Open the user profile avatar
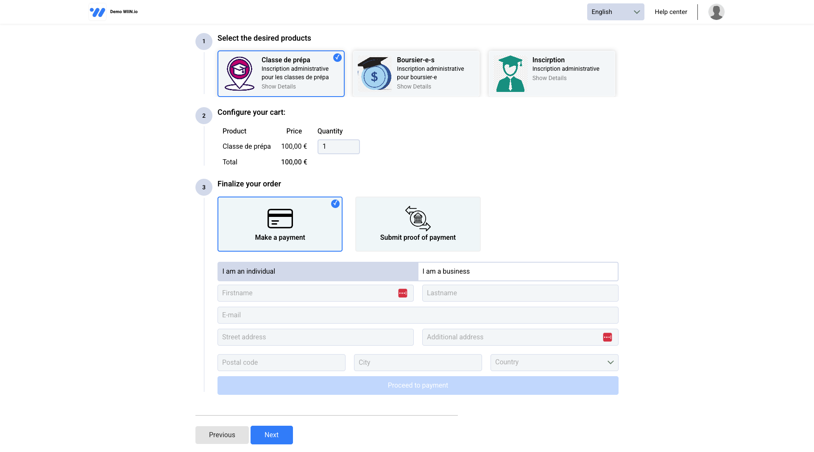This screenshot has height=452, width=814. 716,12
